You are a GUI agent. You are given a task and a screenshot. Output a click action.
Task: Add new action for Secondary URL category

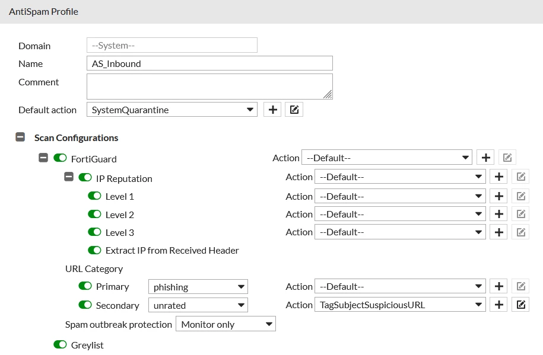[x=498, y=305]
